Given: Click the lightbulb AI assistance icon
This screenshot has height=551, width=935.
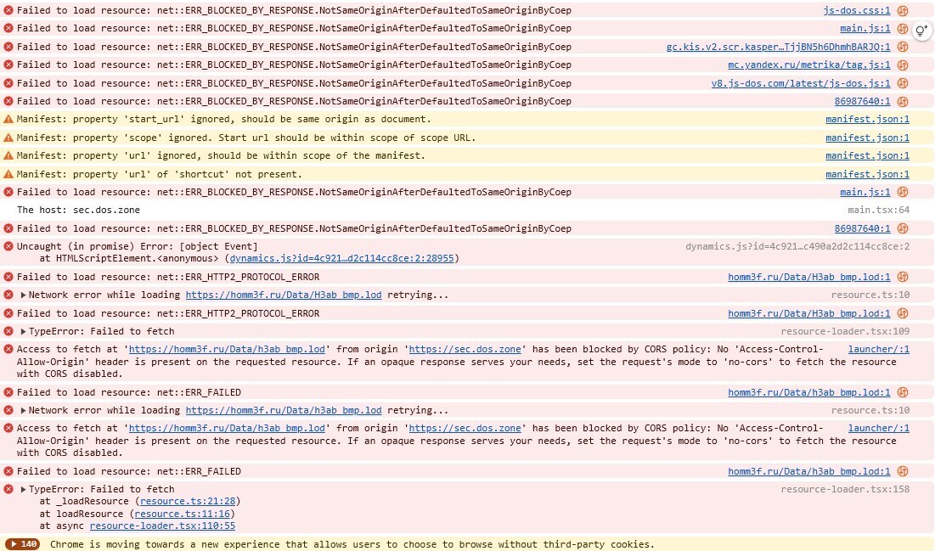Looking at the screenshot, I should tap(922, 30).
